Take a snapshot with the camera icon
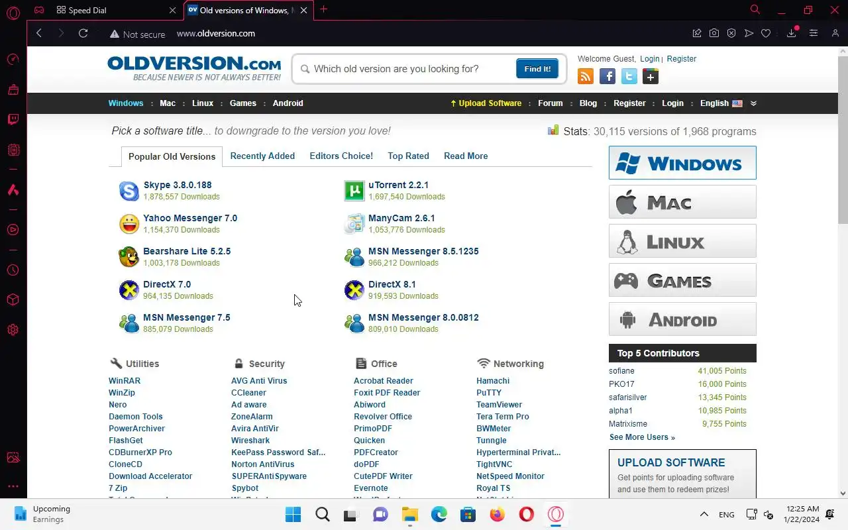Image resolution: width=848 pixels, height=530 pixels. pyautogui.click(x=714, y=33)
